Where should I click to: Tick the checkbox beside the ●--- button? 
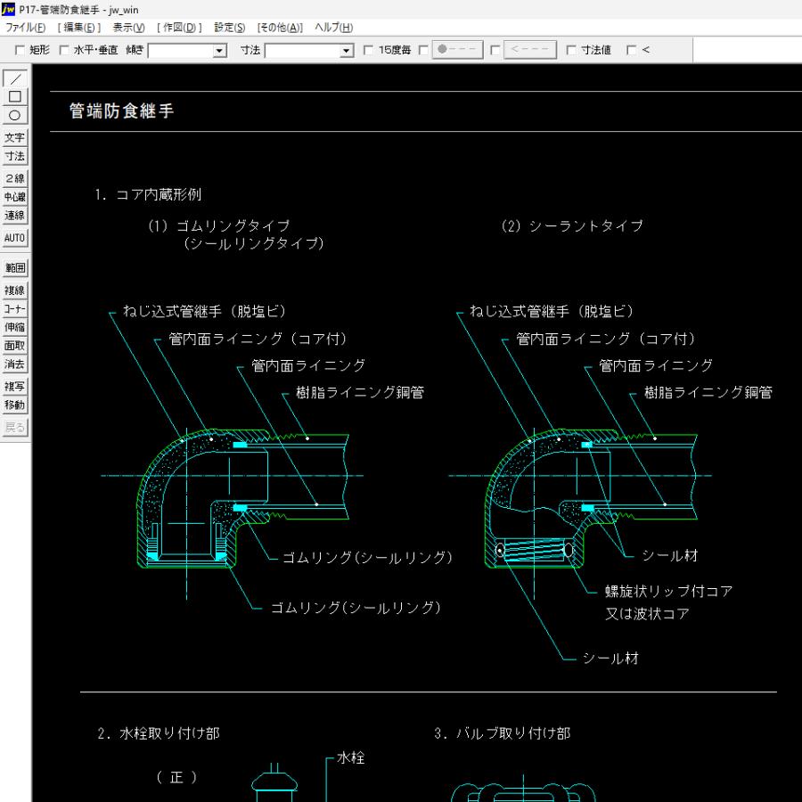point(423,50)
